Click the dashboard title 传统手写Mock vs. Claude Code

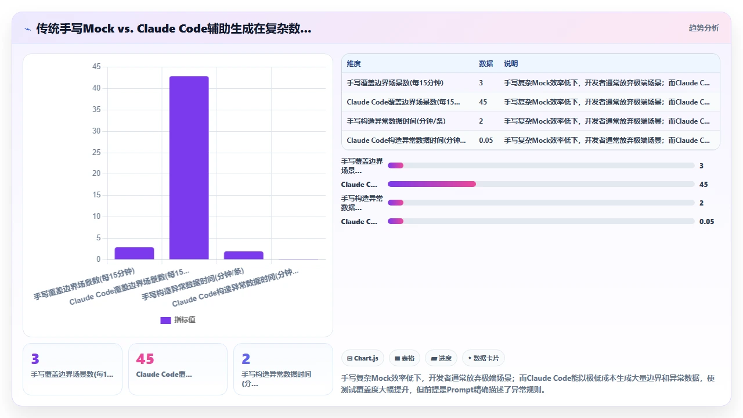click(x=174, y=28)
